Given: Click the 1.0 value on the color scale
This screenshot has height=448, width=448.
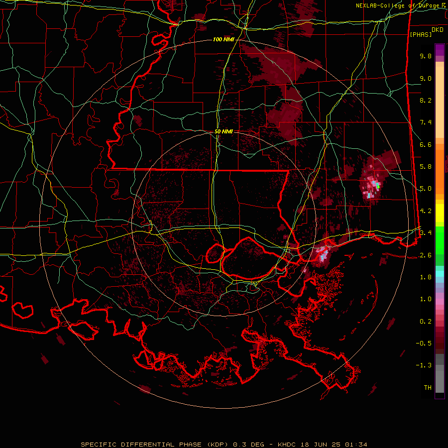Looking at the screenshot, I should 426,299.
